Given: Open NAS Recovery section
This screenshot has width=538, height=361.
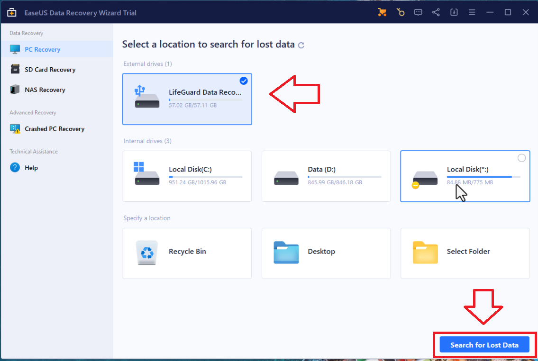Looking at the screenshot, I should click(x=45, y=90).
